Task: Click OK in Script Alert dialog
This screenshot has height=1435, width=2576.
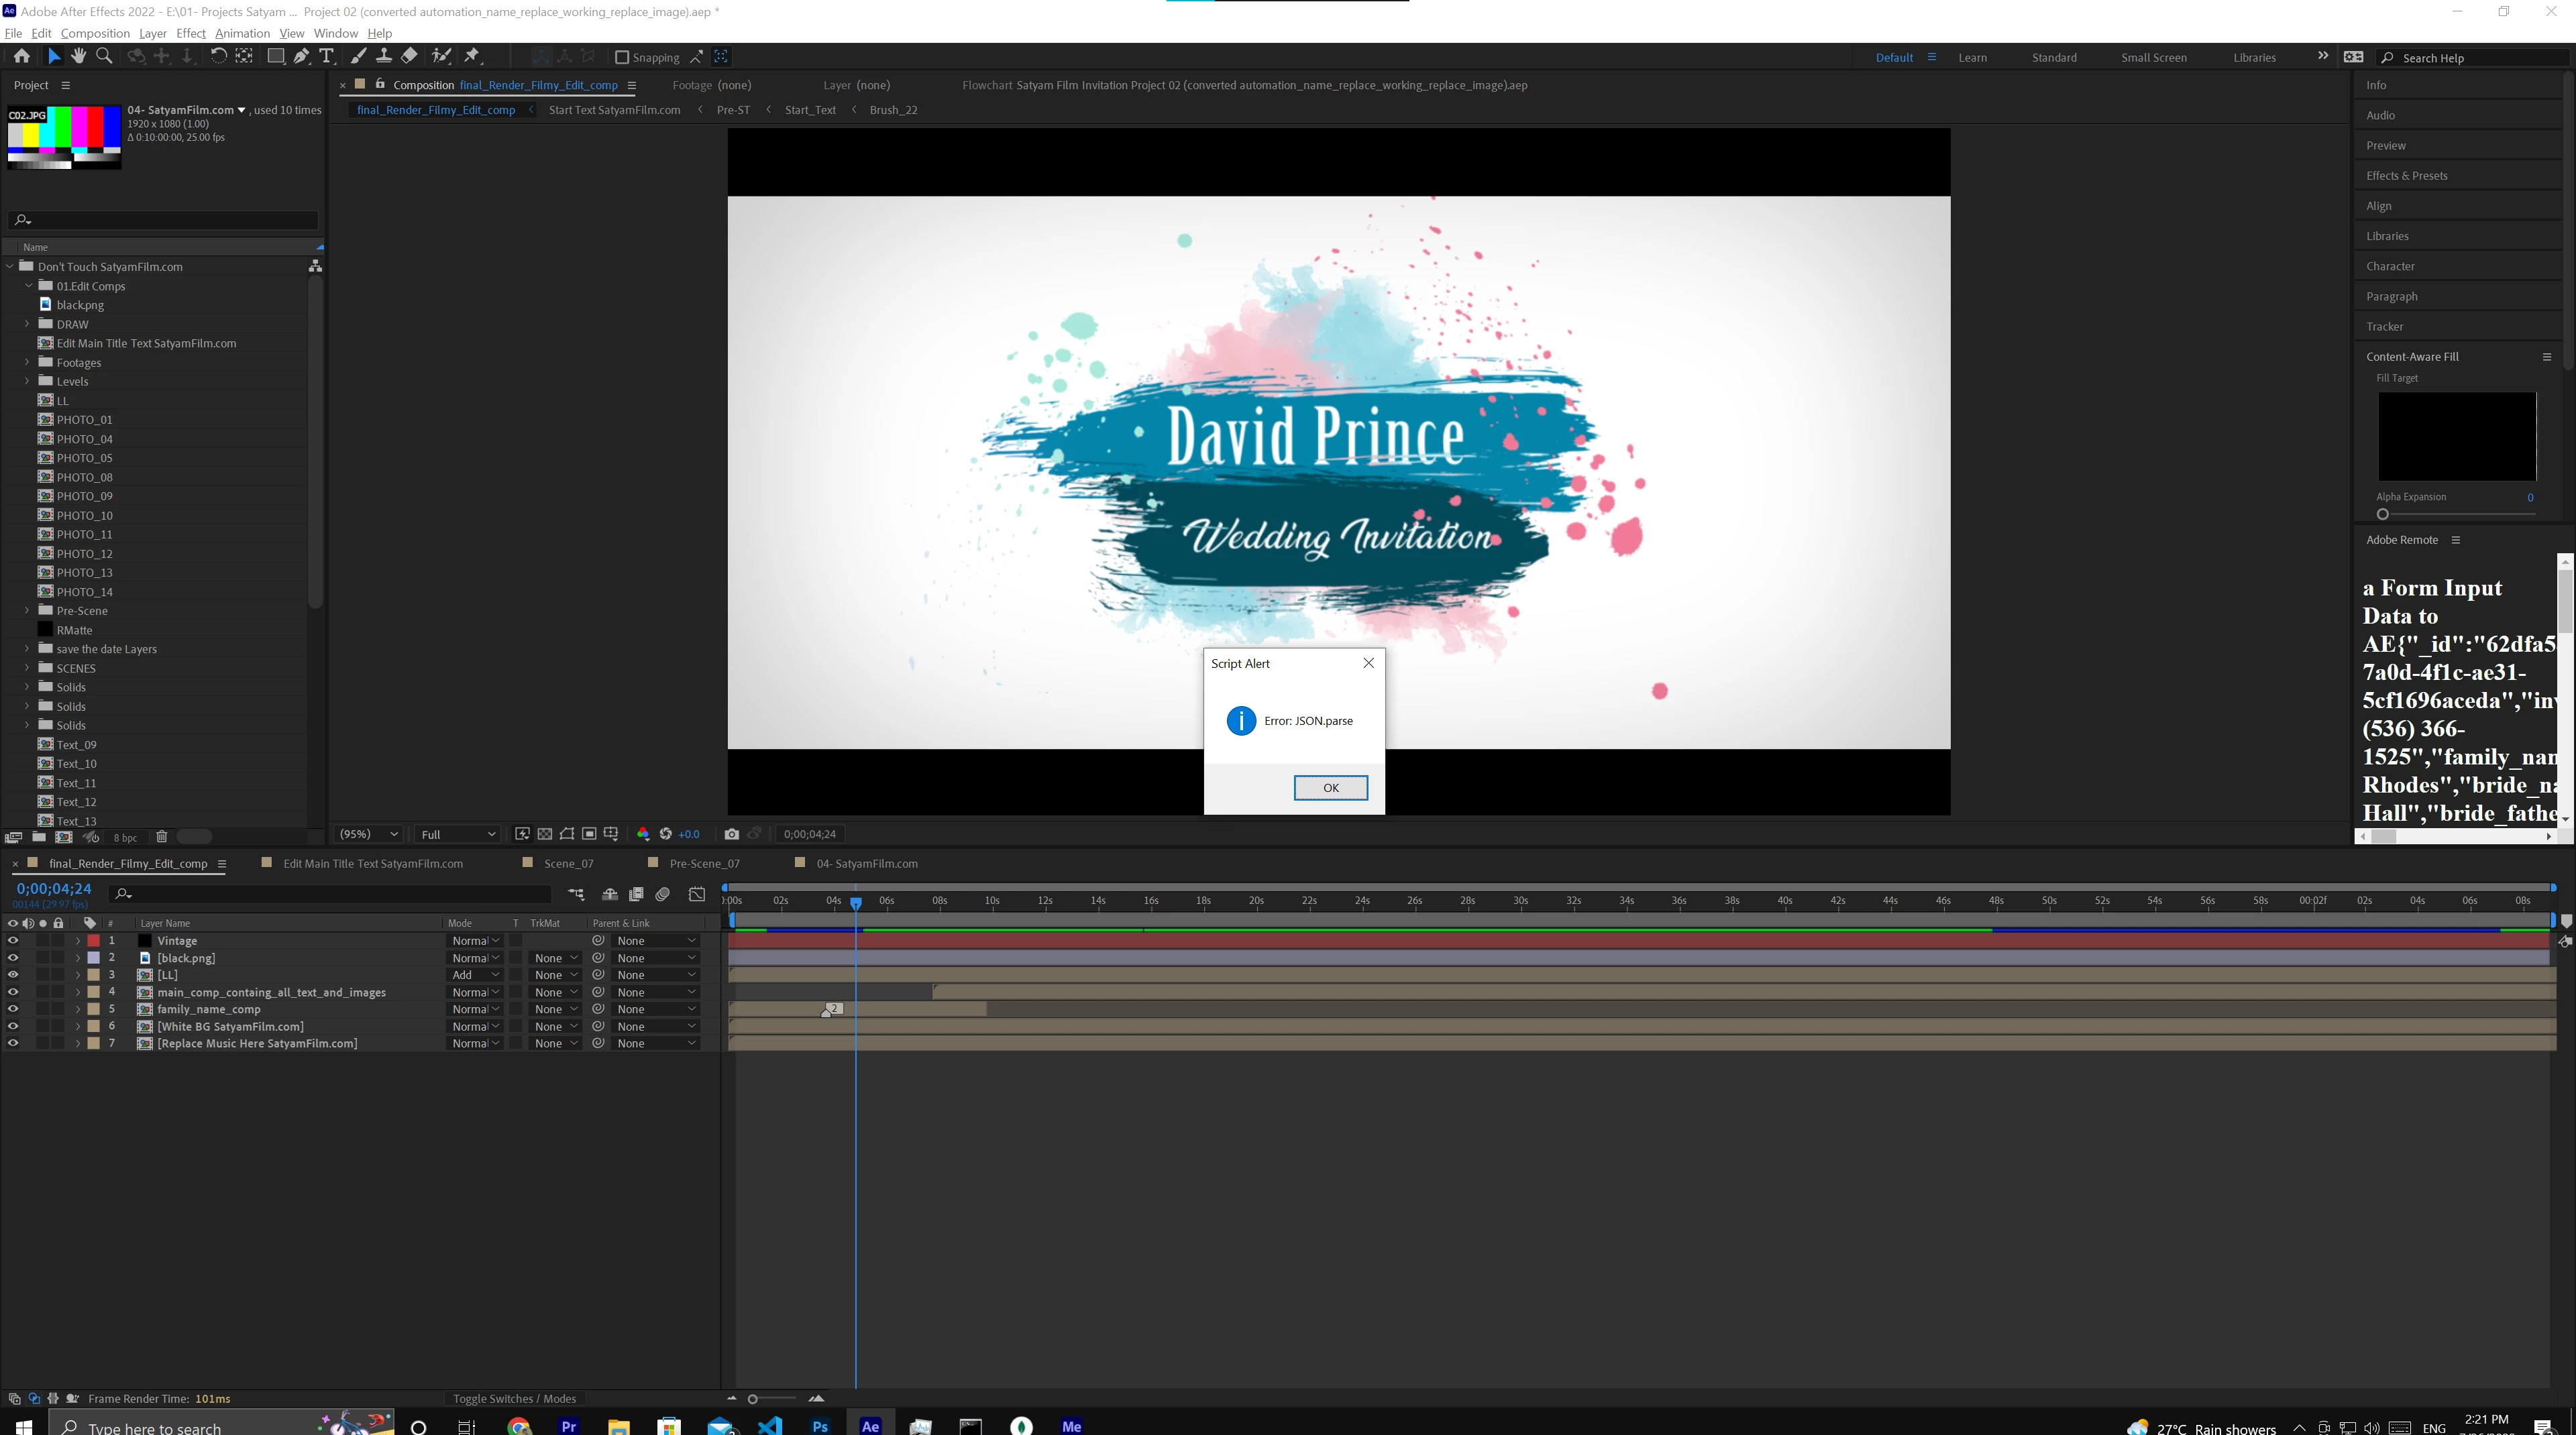Action: [1330, 787]
